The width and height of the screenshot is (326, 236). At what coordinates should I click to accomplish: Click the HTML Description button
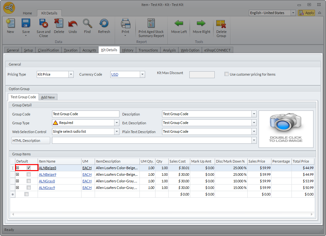(31, 141)
